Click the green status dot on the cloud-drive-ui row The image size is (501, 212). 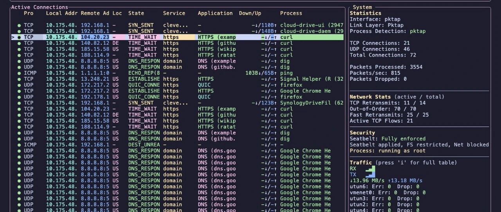pos(19,25)
